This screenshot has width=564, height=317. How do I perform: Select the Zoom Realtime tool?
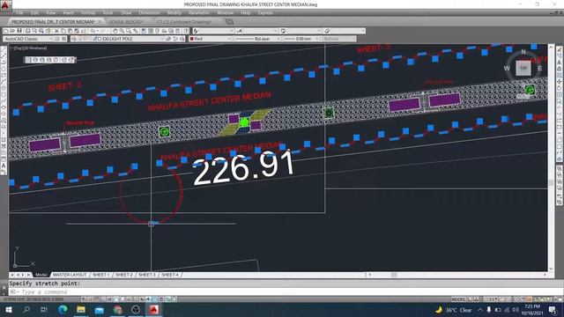(x=122, y=31)
